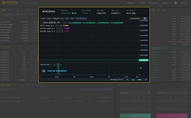Open the Orders menu
Image resolution: width=191 pixels, height=118 pixels.
(141, 3)
